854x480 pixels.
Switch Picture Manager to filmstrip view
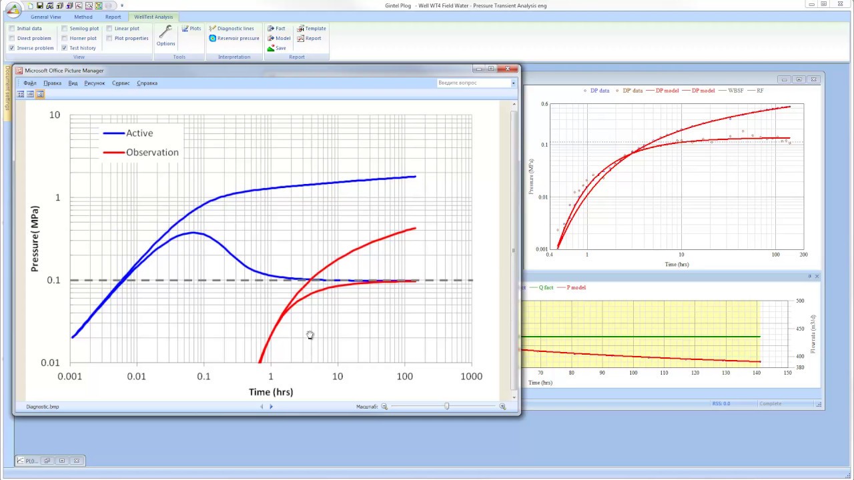point(30,95)
